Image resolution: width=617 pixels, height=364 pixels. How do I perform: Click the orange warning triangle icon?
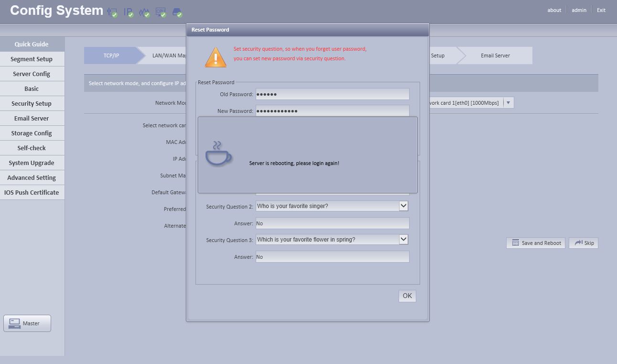tap(216, 57)
